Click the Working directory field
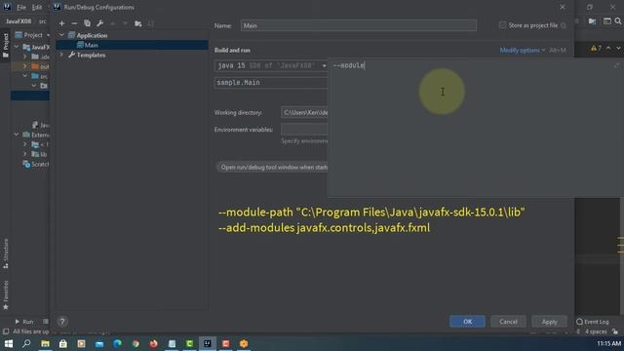Image resolution: width=624 pixels, height=351 pixels. (x=304, y=113)
